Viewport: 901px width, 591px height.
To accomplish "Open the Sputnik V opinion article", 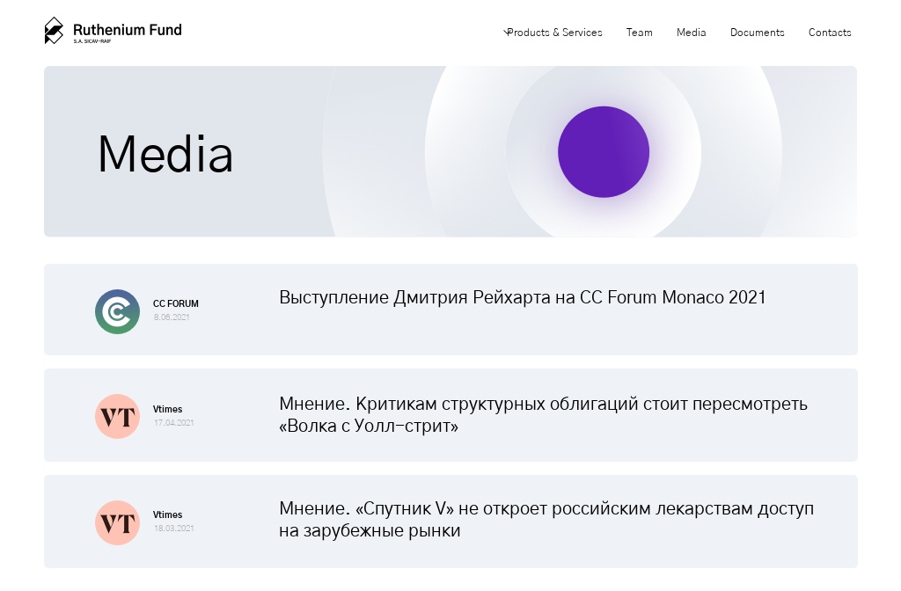I will (x=546, y=519).
